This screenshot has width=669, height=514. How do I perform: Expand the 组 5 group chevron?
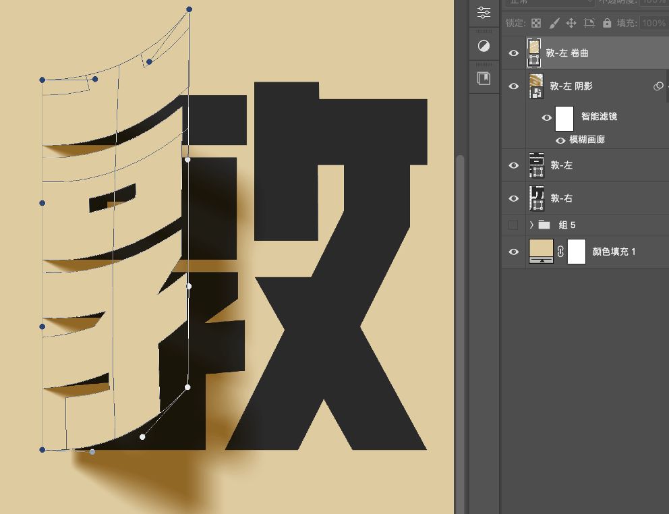pyautogui.click(x=531, y=225)
